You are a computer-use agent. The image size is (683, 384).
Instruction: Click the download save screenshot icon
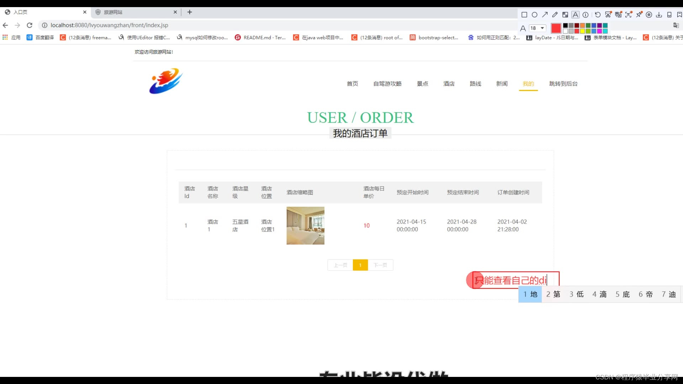click(659, 15)
